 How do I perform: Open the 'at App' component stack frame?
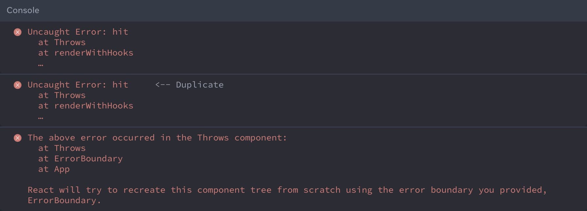(x=54, y=169)
